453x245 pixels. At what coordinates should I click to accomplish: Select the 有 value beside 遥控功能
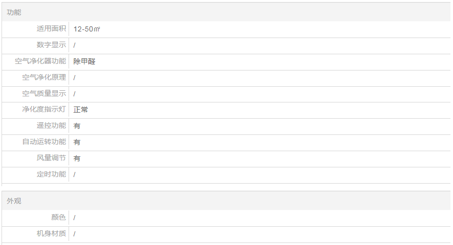tap(77, 126)
